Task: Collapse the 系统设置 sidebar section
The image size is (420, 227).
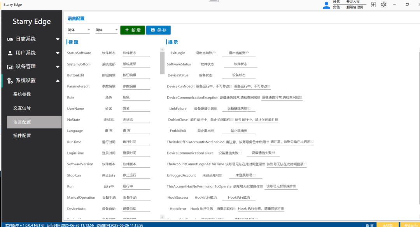Action: coord(58,80)
